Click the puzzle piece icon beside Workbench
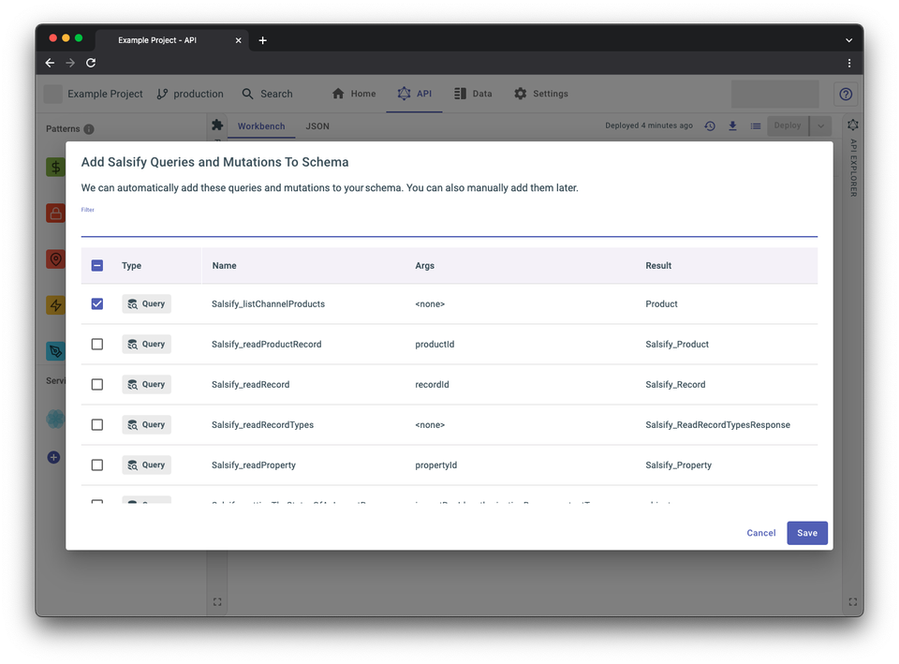This screenshot has height=664, width=899. (x=217, y=125)
